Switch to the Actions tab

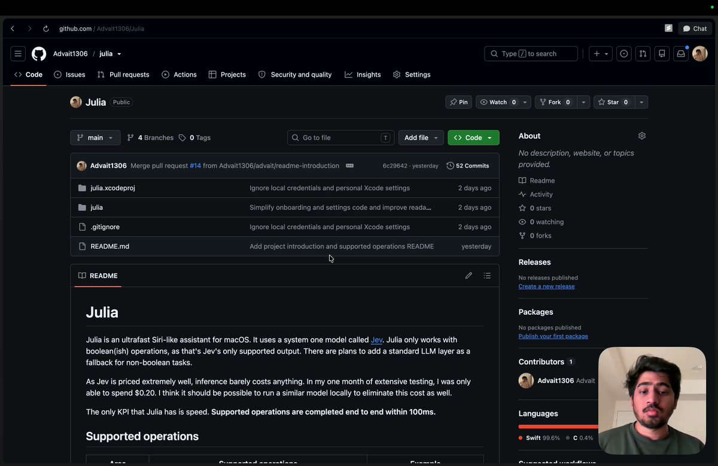click(x=179, y=75)
